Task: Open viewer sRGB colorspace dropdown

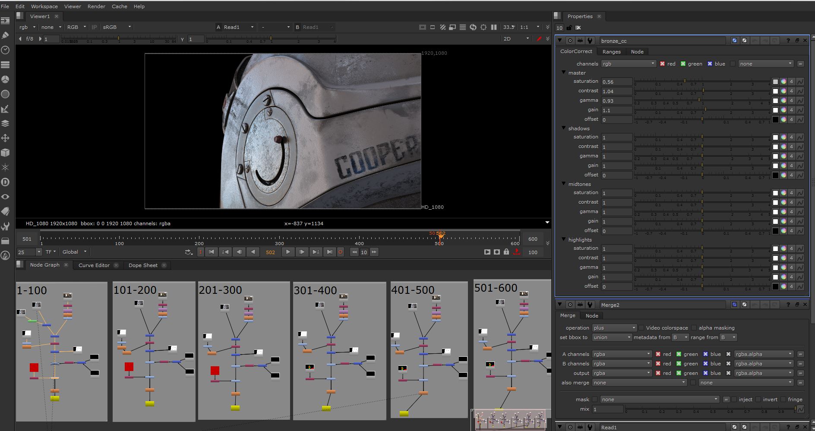Action: pyautogui.click(x=117, y=27)
